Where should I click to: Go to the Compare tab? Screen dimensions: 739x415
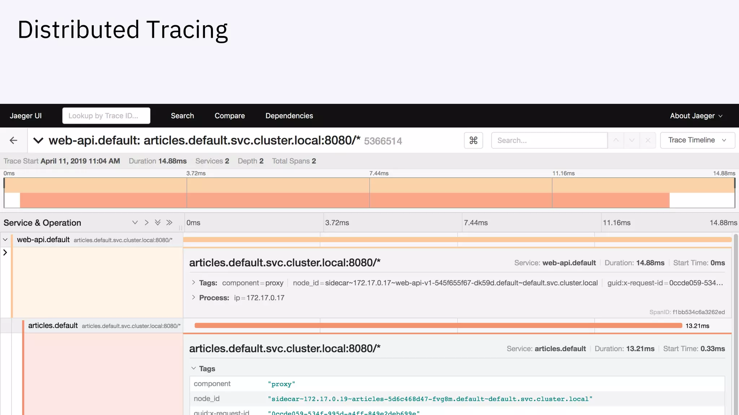229,116
